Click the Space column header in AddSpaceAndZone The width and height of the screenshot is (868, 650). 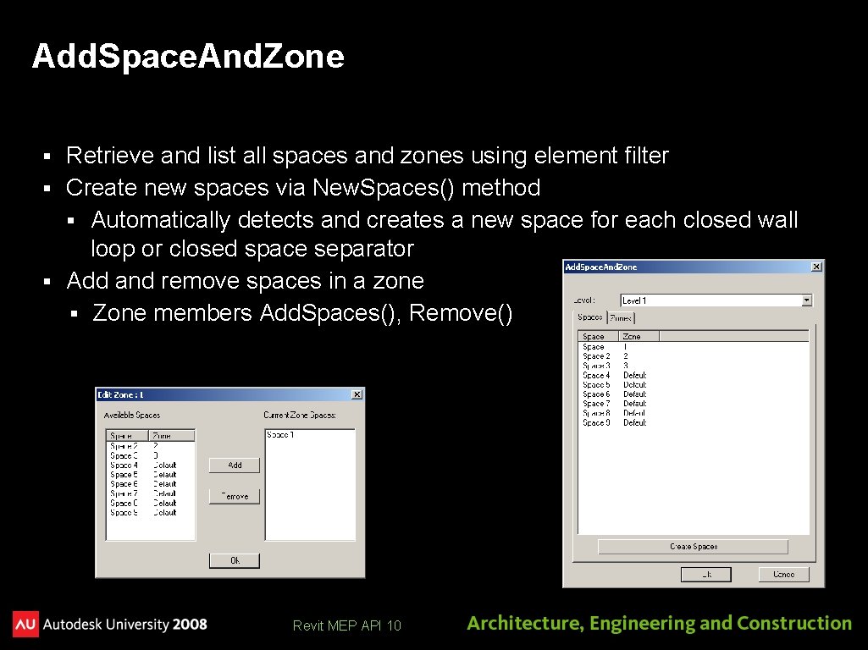598,336
